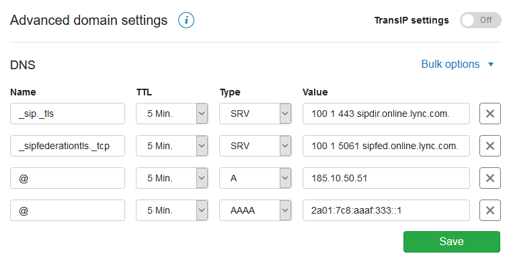Delete the A record 185.10.50.51
Image resolution: width=511 pixels, height=262 pixels.
489,178
